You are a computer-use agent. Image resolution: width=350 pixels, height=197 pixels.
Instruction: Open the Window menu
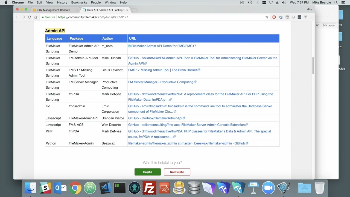[110, 2]
